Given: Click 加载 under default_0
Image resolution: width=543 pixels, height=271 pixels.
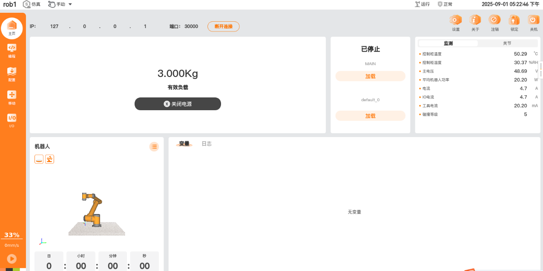Looking at the screenshot, I should click(371, 116).
